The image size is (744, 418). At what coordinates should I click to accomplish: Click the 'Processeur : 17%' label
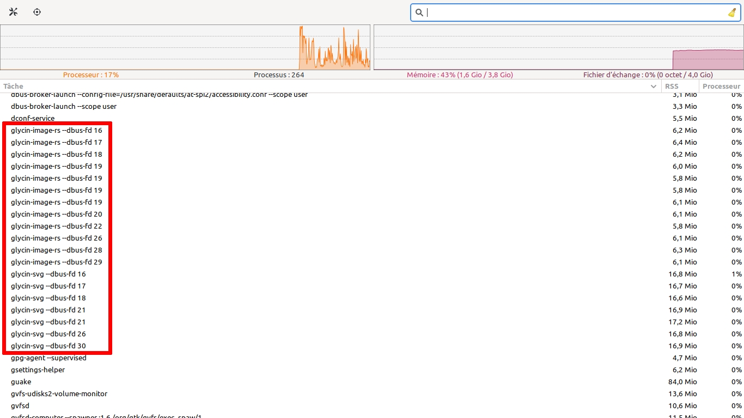point(91,75)
